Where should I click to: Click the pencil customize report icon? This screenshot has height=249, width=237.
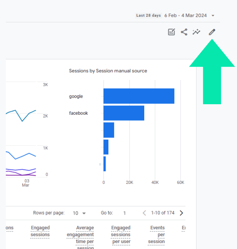(212, 32)
